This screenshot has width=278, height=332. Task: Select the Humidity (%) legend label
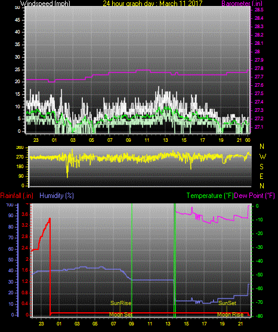(57, 196)
